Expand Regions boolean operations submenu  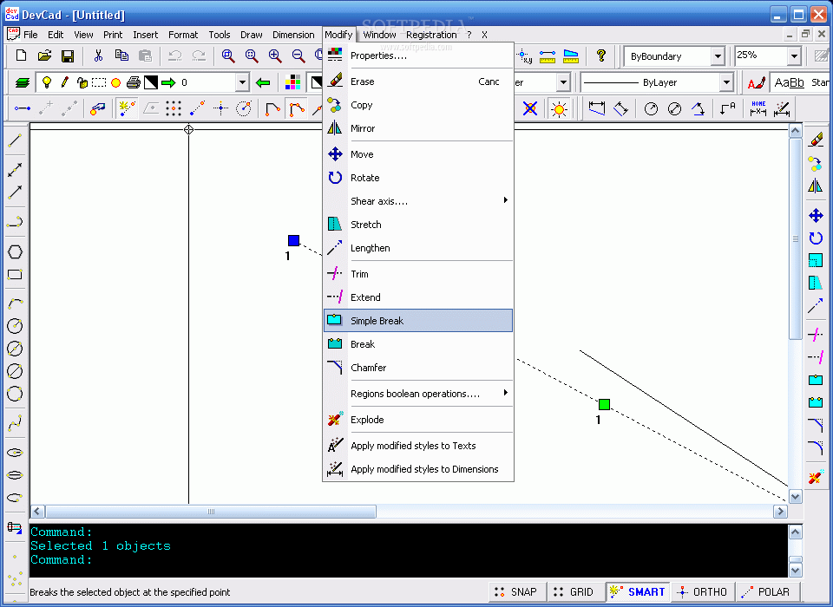pos(418,394)
